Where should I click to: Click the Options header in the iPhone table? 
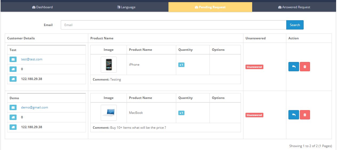(218, 50)
